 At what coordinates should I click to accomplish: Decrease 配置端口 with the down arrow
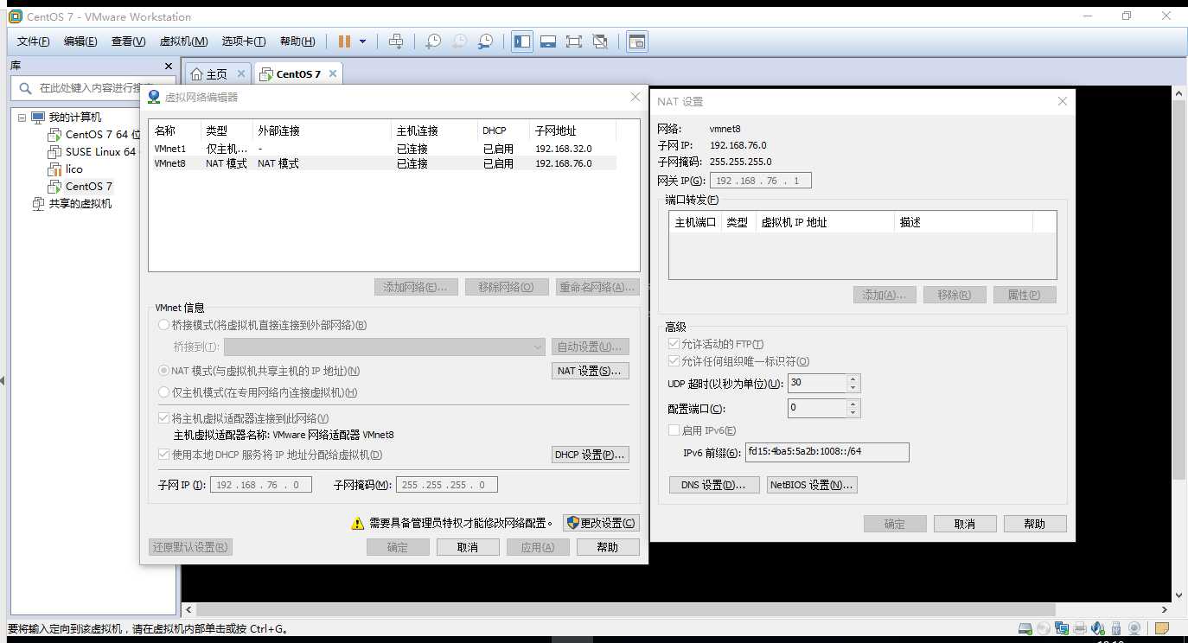click(x=853, y=412)
